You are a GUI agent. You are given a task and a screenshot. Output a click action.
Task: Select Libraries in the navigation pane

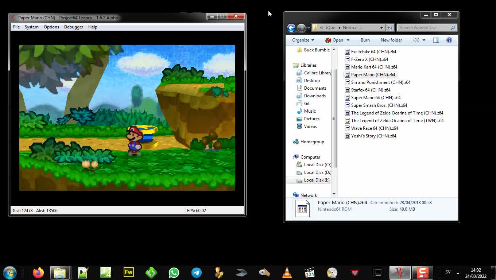[x=305, y=65]
